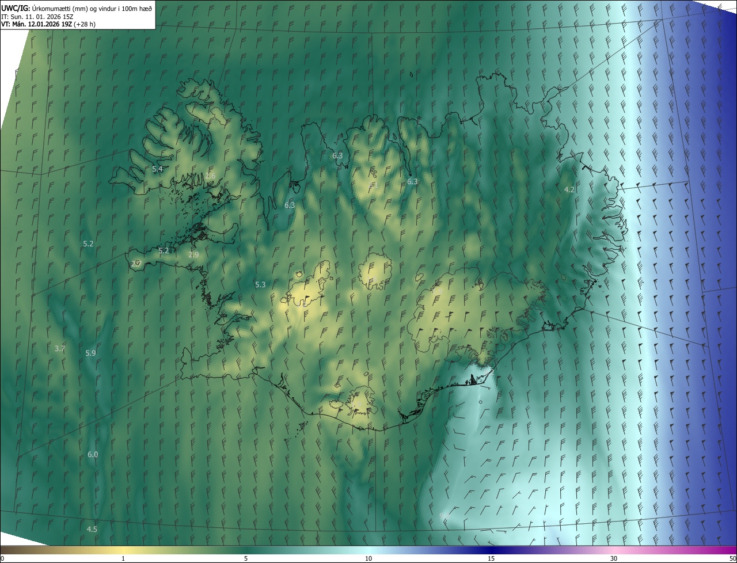
Task: Click the 10 tick on the color scale
Action: pos(368,558)
